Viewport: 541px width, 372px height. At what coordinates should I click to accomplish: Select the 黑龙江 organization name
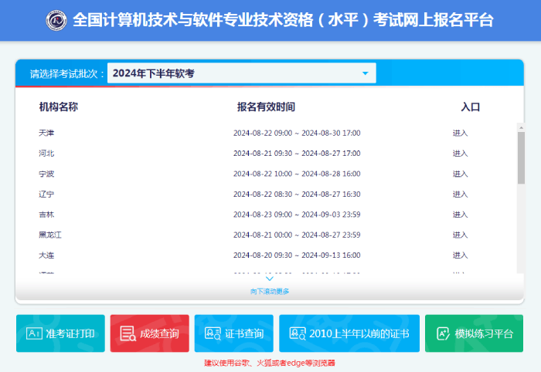tap(50, 235)
